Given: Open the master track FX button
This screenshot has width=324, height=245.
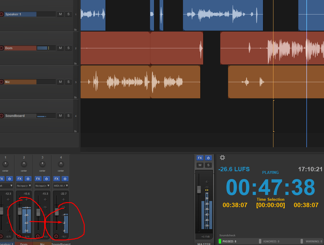Looking at the screenshot, I should click(200, 158).
